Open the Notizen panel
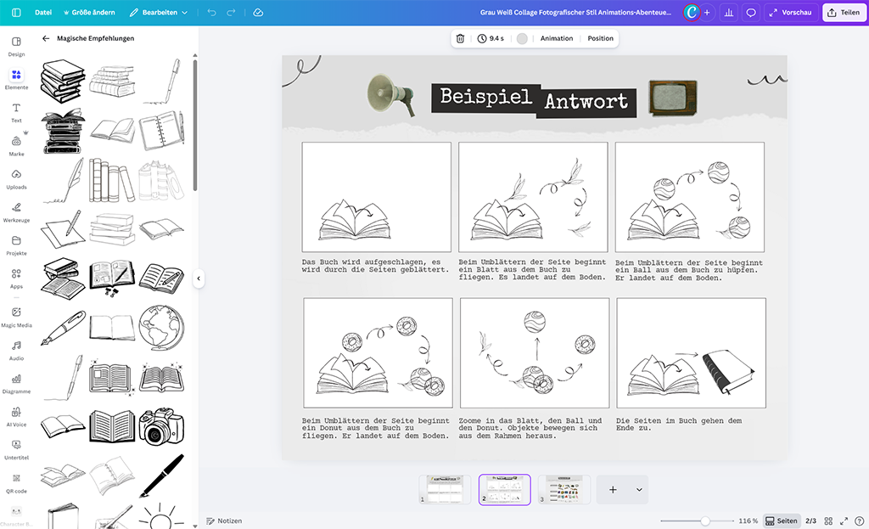Image resolution: width=869 pixels, height=529 pixels. point(224,521)
